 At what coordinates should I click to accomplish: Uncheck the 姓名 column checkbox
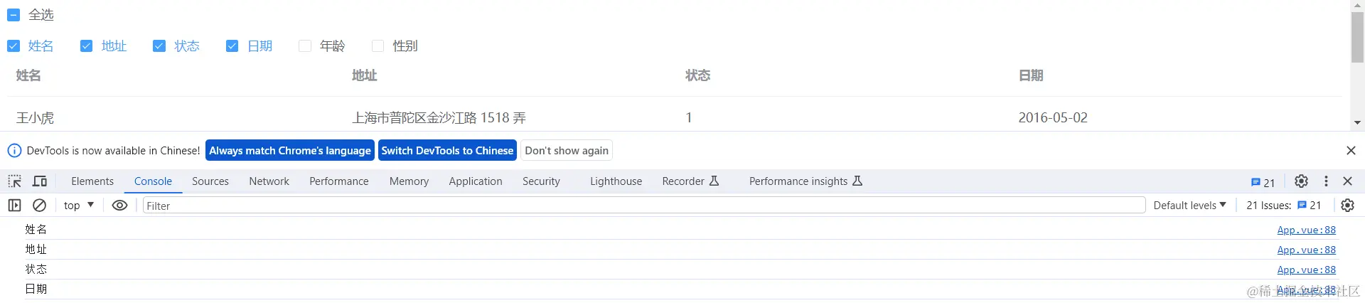(14, 46)
